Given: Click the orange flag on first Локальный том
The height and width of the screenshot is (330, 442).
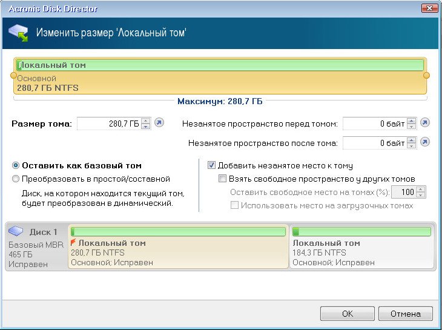Looking at the screenshot, I should [73, 242].
